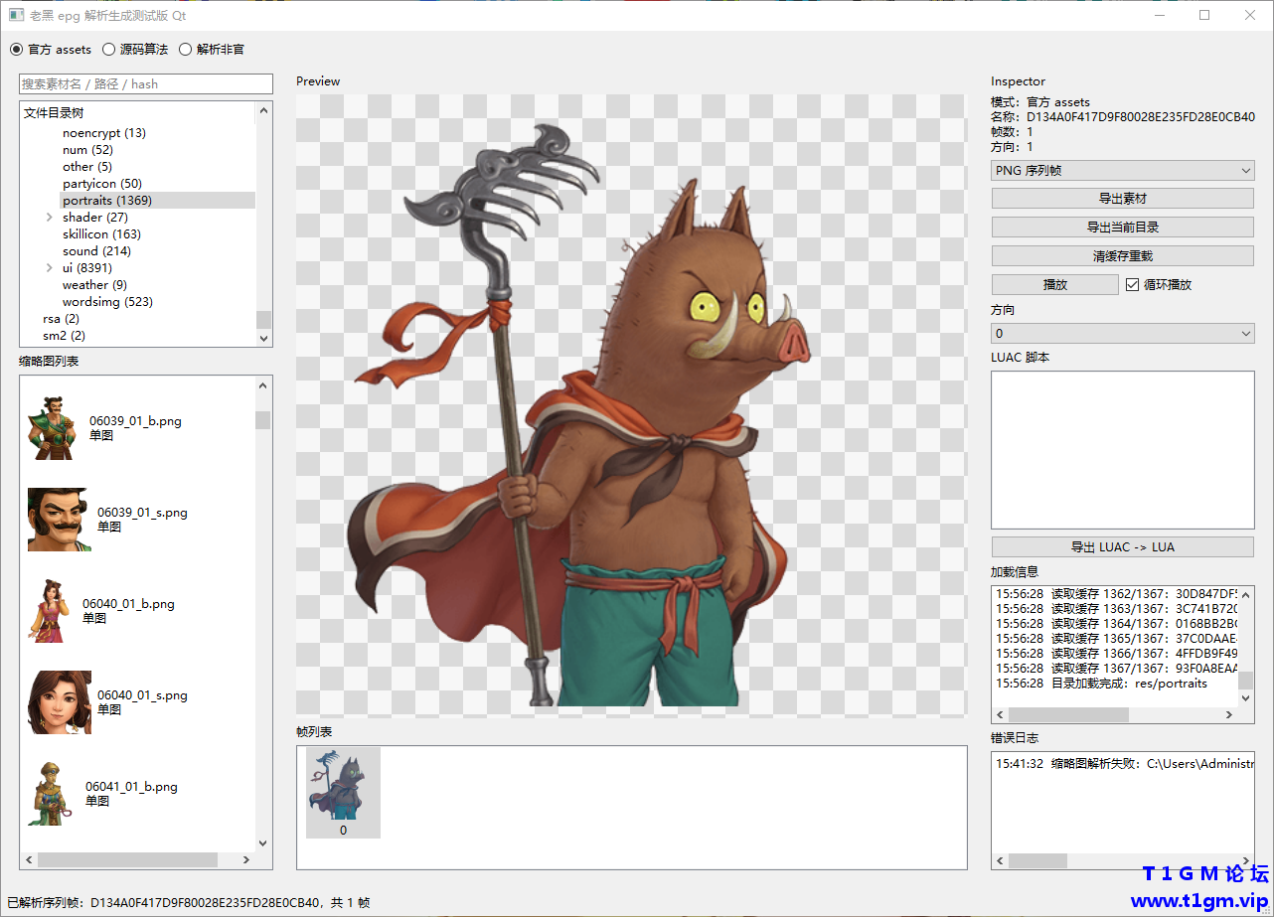
Task: Start playback with the 播放 button
Action: [x=1055, y=285]
